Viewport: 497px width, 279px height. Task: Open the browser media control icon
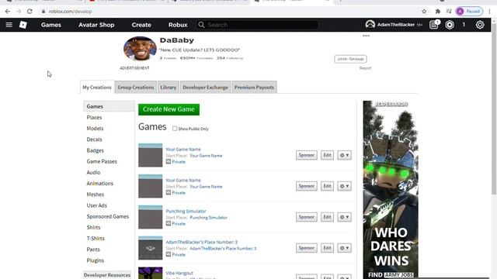(x=449, y=12)
